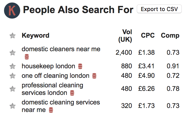Click the CPC column header

[x=148, y=36]
